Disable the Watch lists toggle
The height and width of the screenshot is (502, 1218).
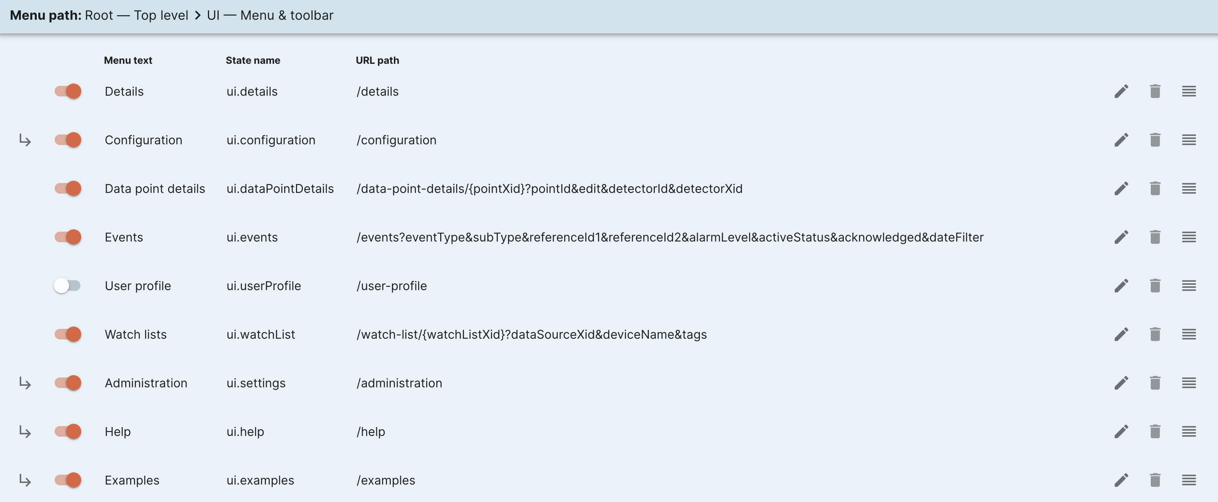coord(68,335)
